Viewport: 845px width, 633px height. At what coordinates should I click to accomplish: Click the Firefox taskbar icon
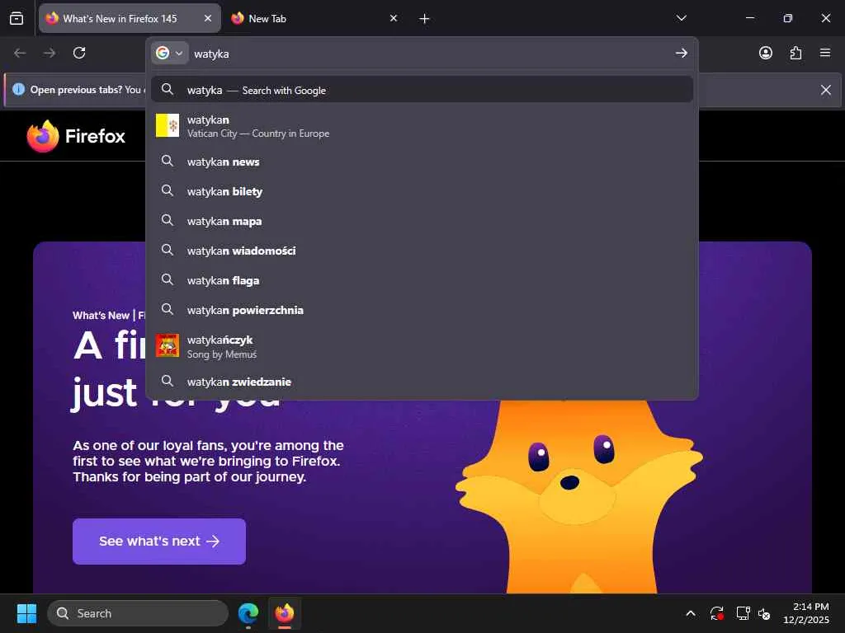click(285, 613)
